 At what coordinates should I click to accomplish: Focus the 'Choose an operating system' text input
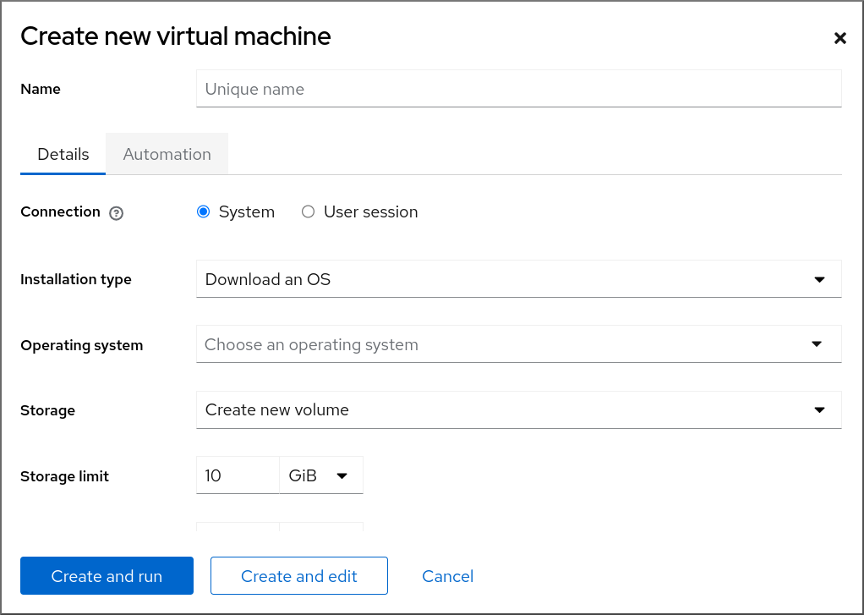[x=499, y=344]
